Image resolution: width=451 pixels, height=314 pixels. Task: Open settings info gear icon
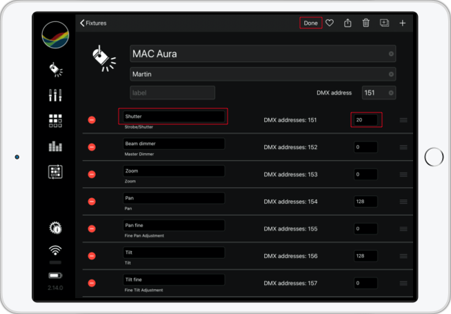pos(55,228)
